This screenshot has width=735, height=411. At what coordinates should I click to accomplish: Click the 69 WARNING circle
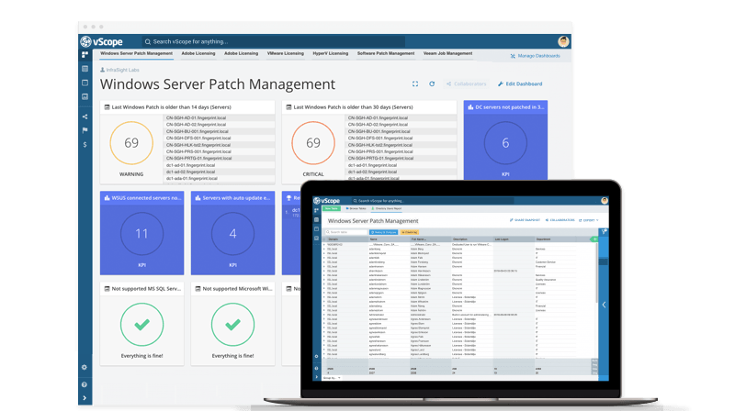click(131, 143)
